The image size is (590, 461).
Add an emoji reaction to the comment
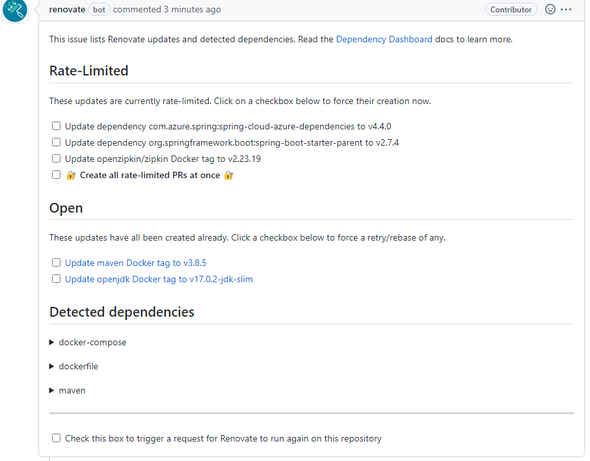(550, 9)
